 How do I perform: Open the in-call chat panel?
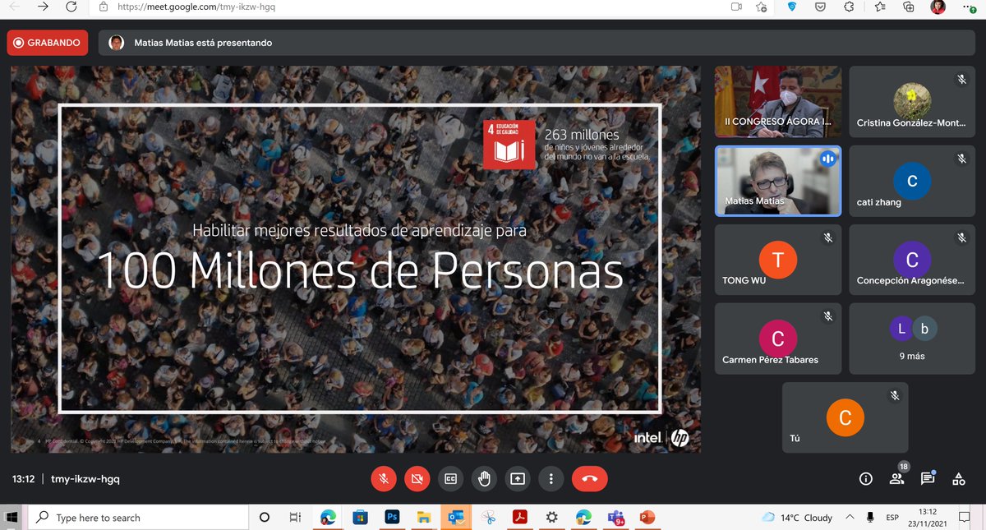click(x=928, y=478)
